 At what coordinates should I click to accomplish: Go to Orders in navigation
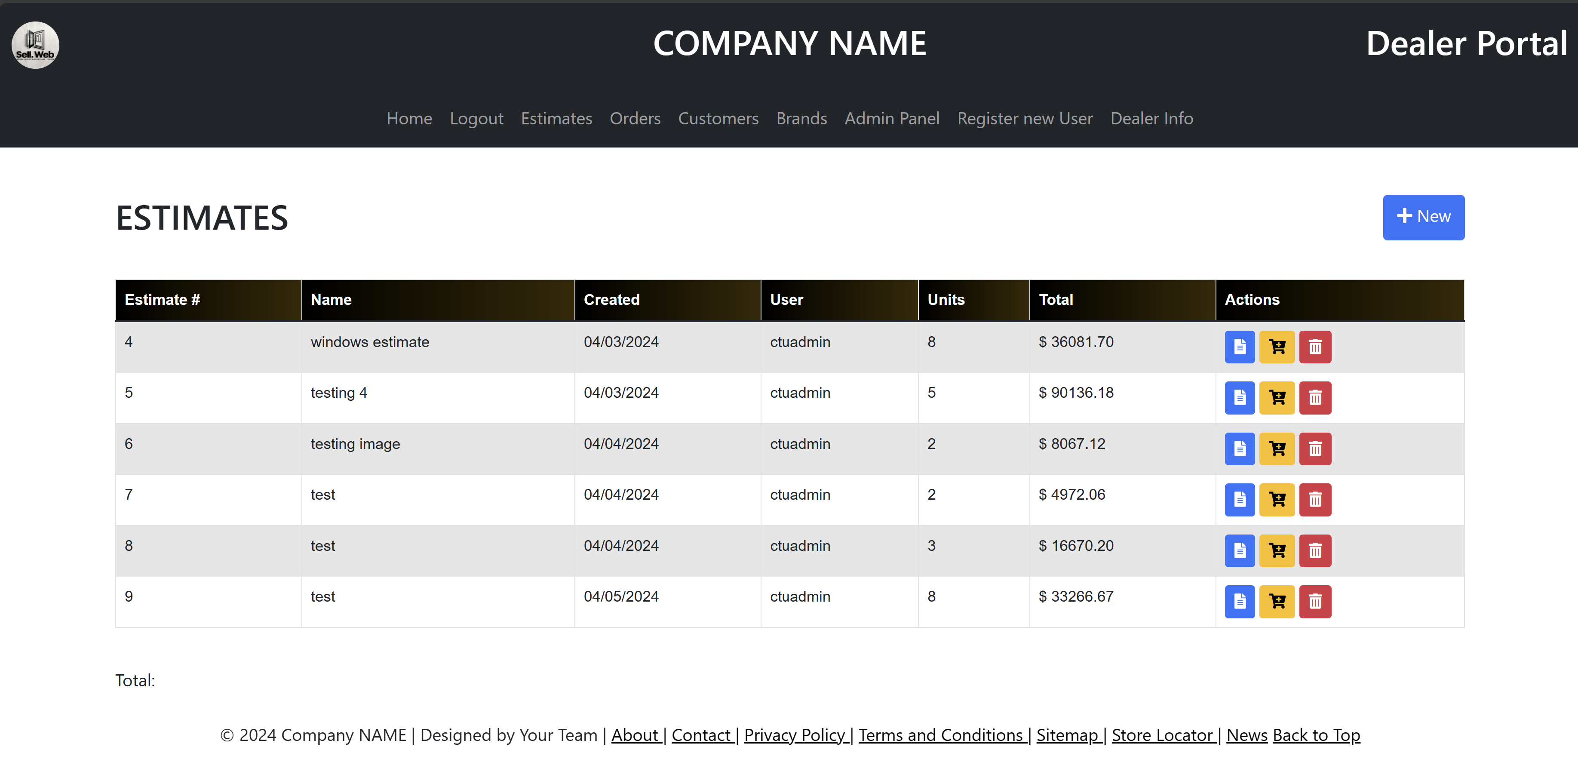(x=635, y=118)
